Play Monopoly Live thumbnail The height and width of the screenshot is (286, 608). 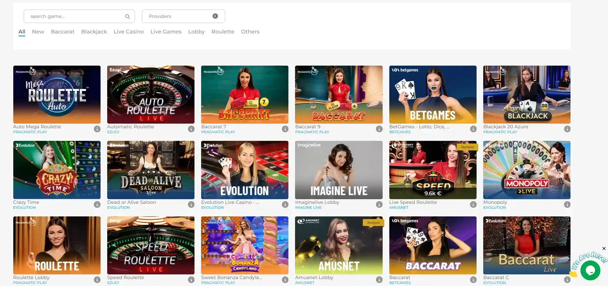click(527, 170)
